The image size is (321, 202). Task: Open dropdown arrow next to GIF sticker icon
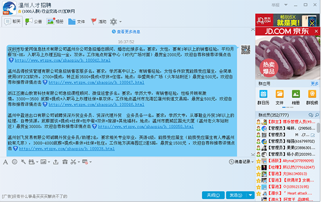point(37,162)
